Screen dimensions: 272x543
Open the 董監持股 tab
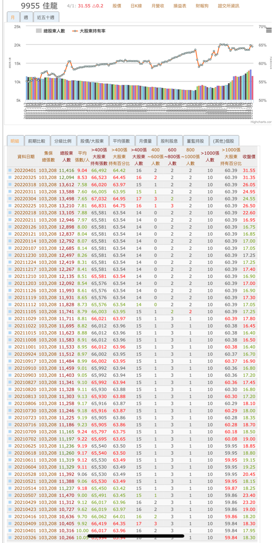195,141
